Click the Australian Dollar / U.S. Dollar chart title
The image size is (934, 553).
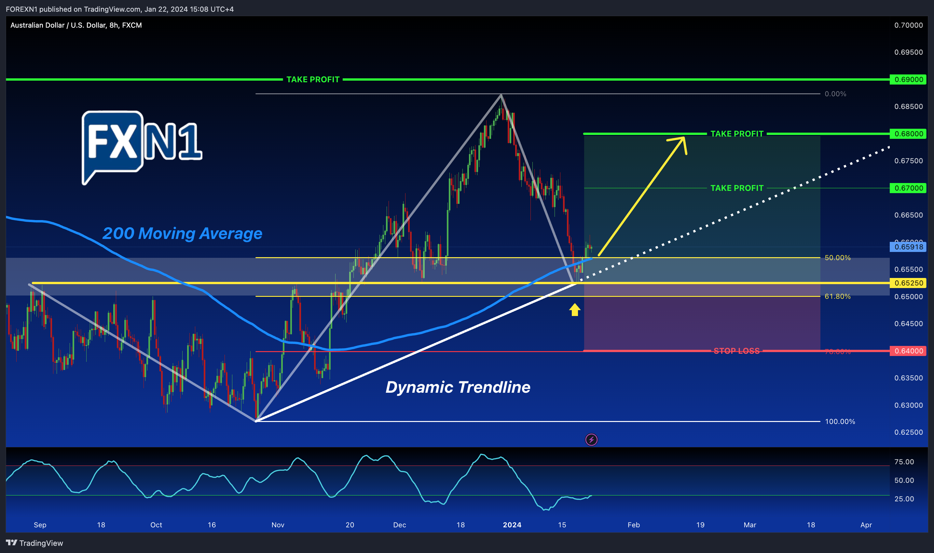pyautogui.click(x=76, y=25)
